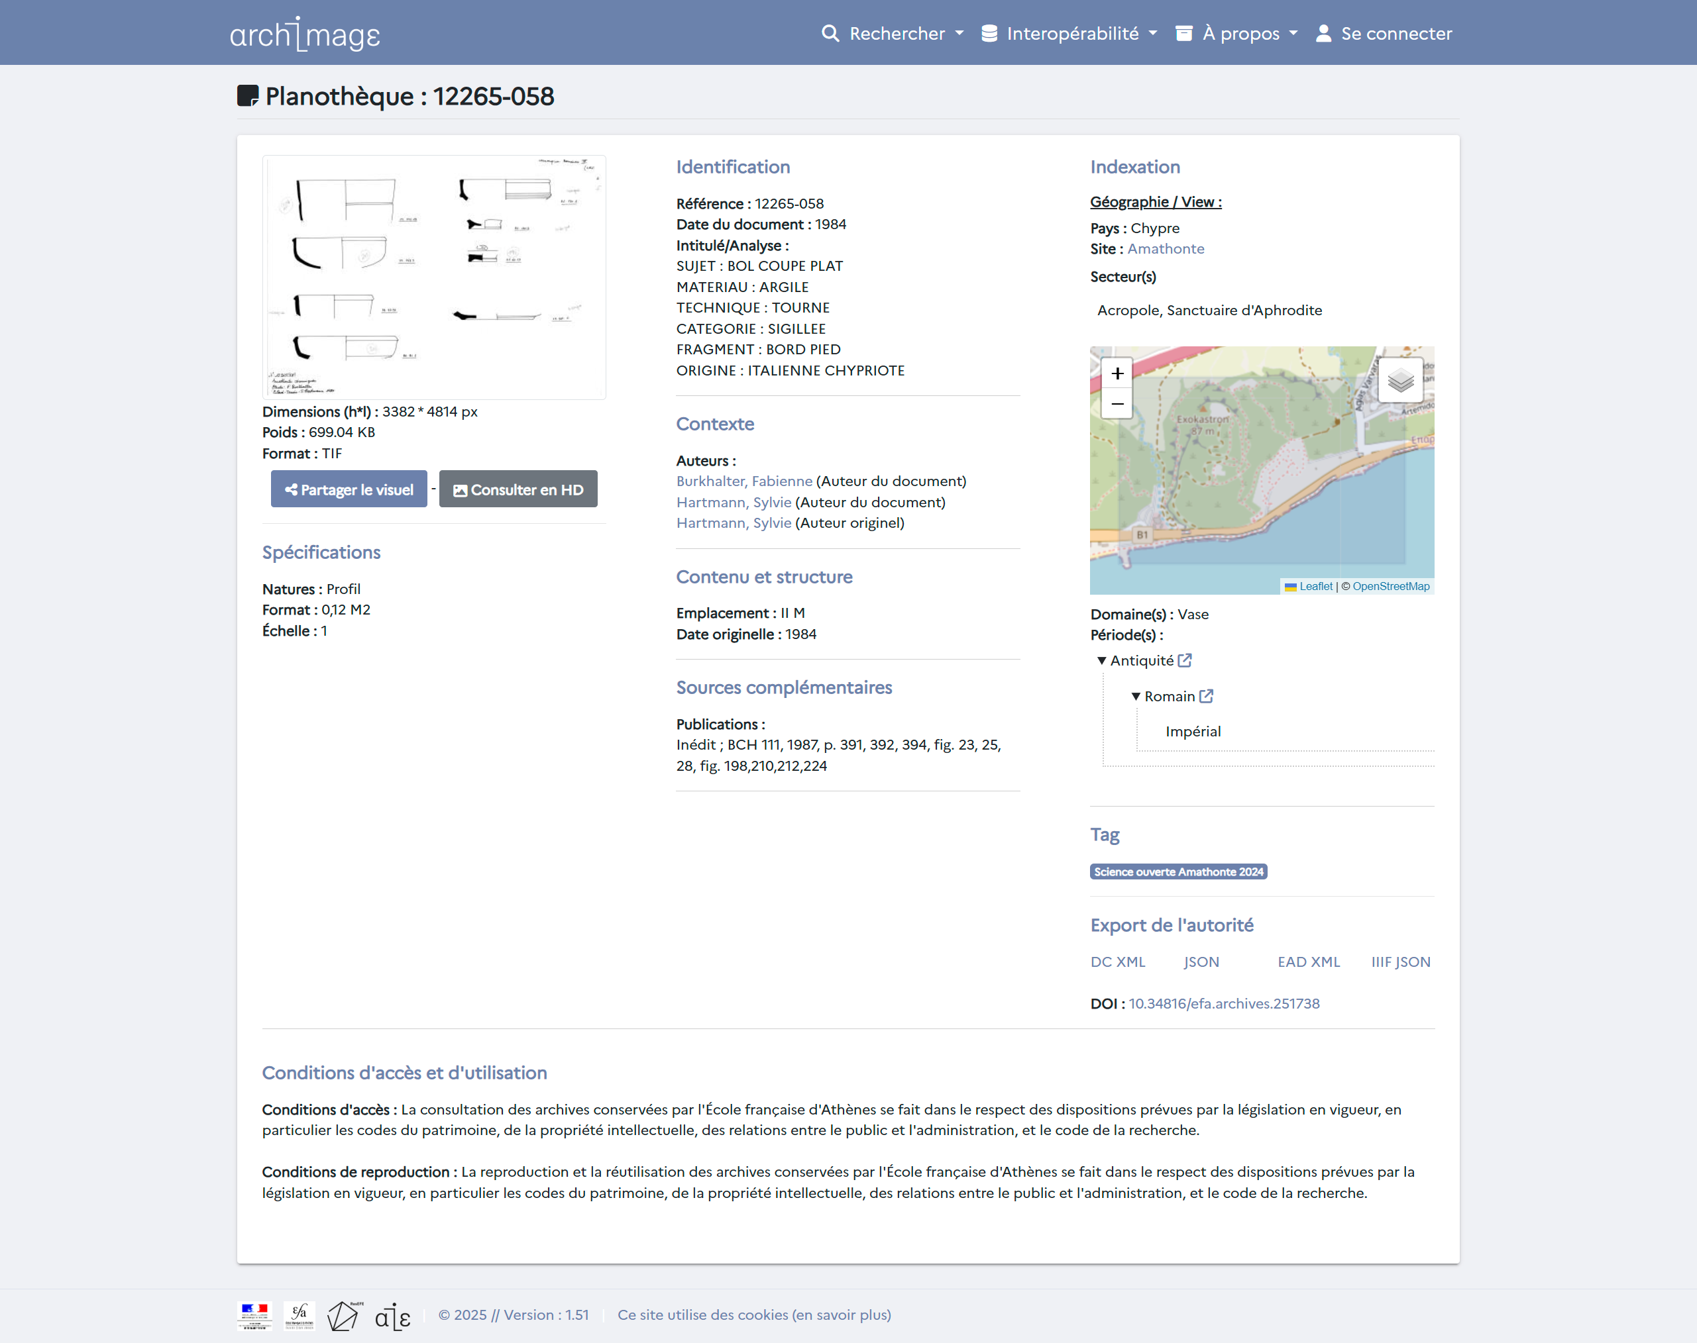The height and width of the screenshot is (1343, 1697).
Task: Open Antiquité external link icon
Action: [1185, 660]
